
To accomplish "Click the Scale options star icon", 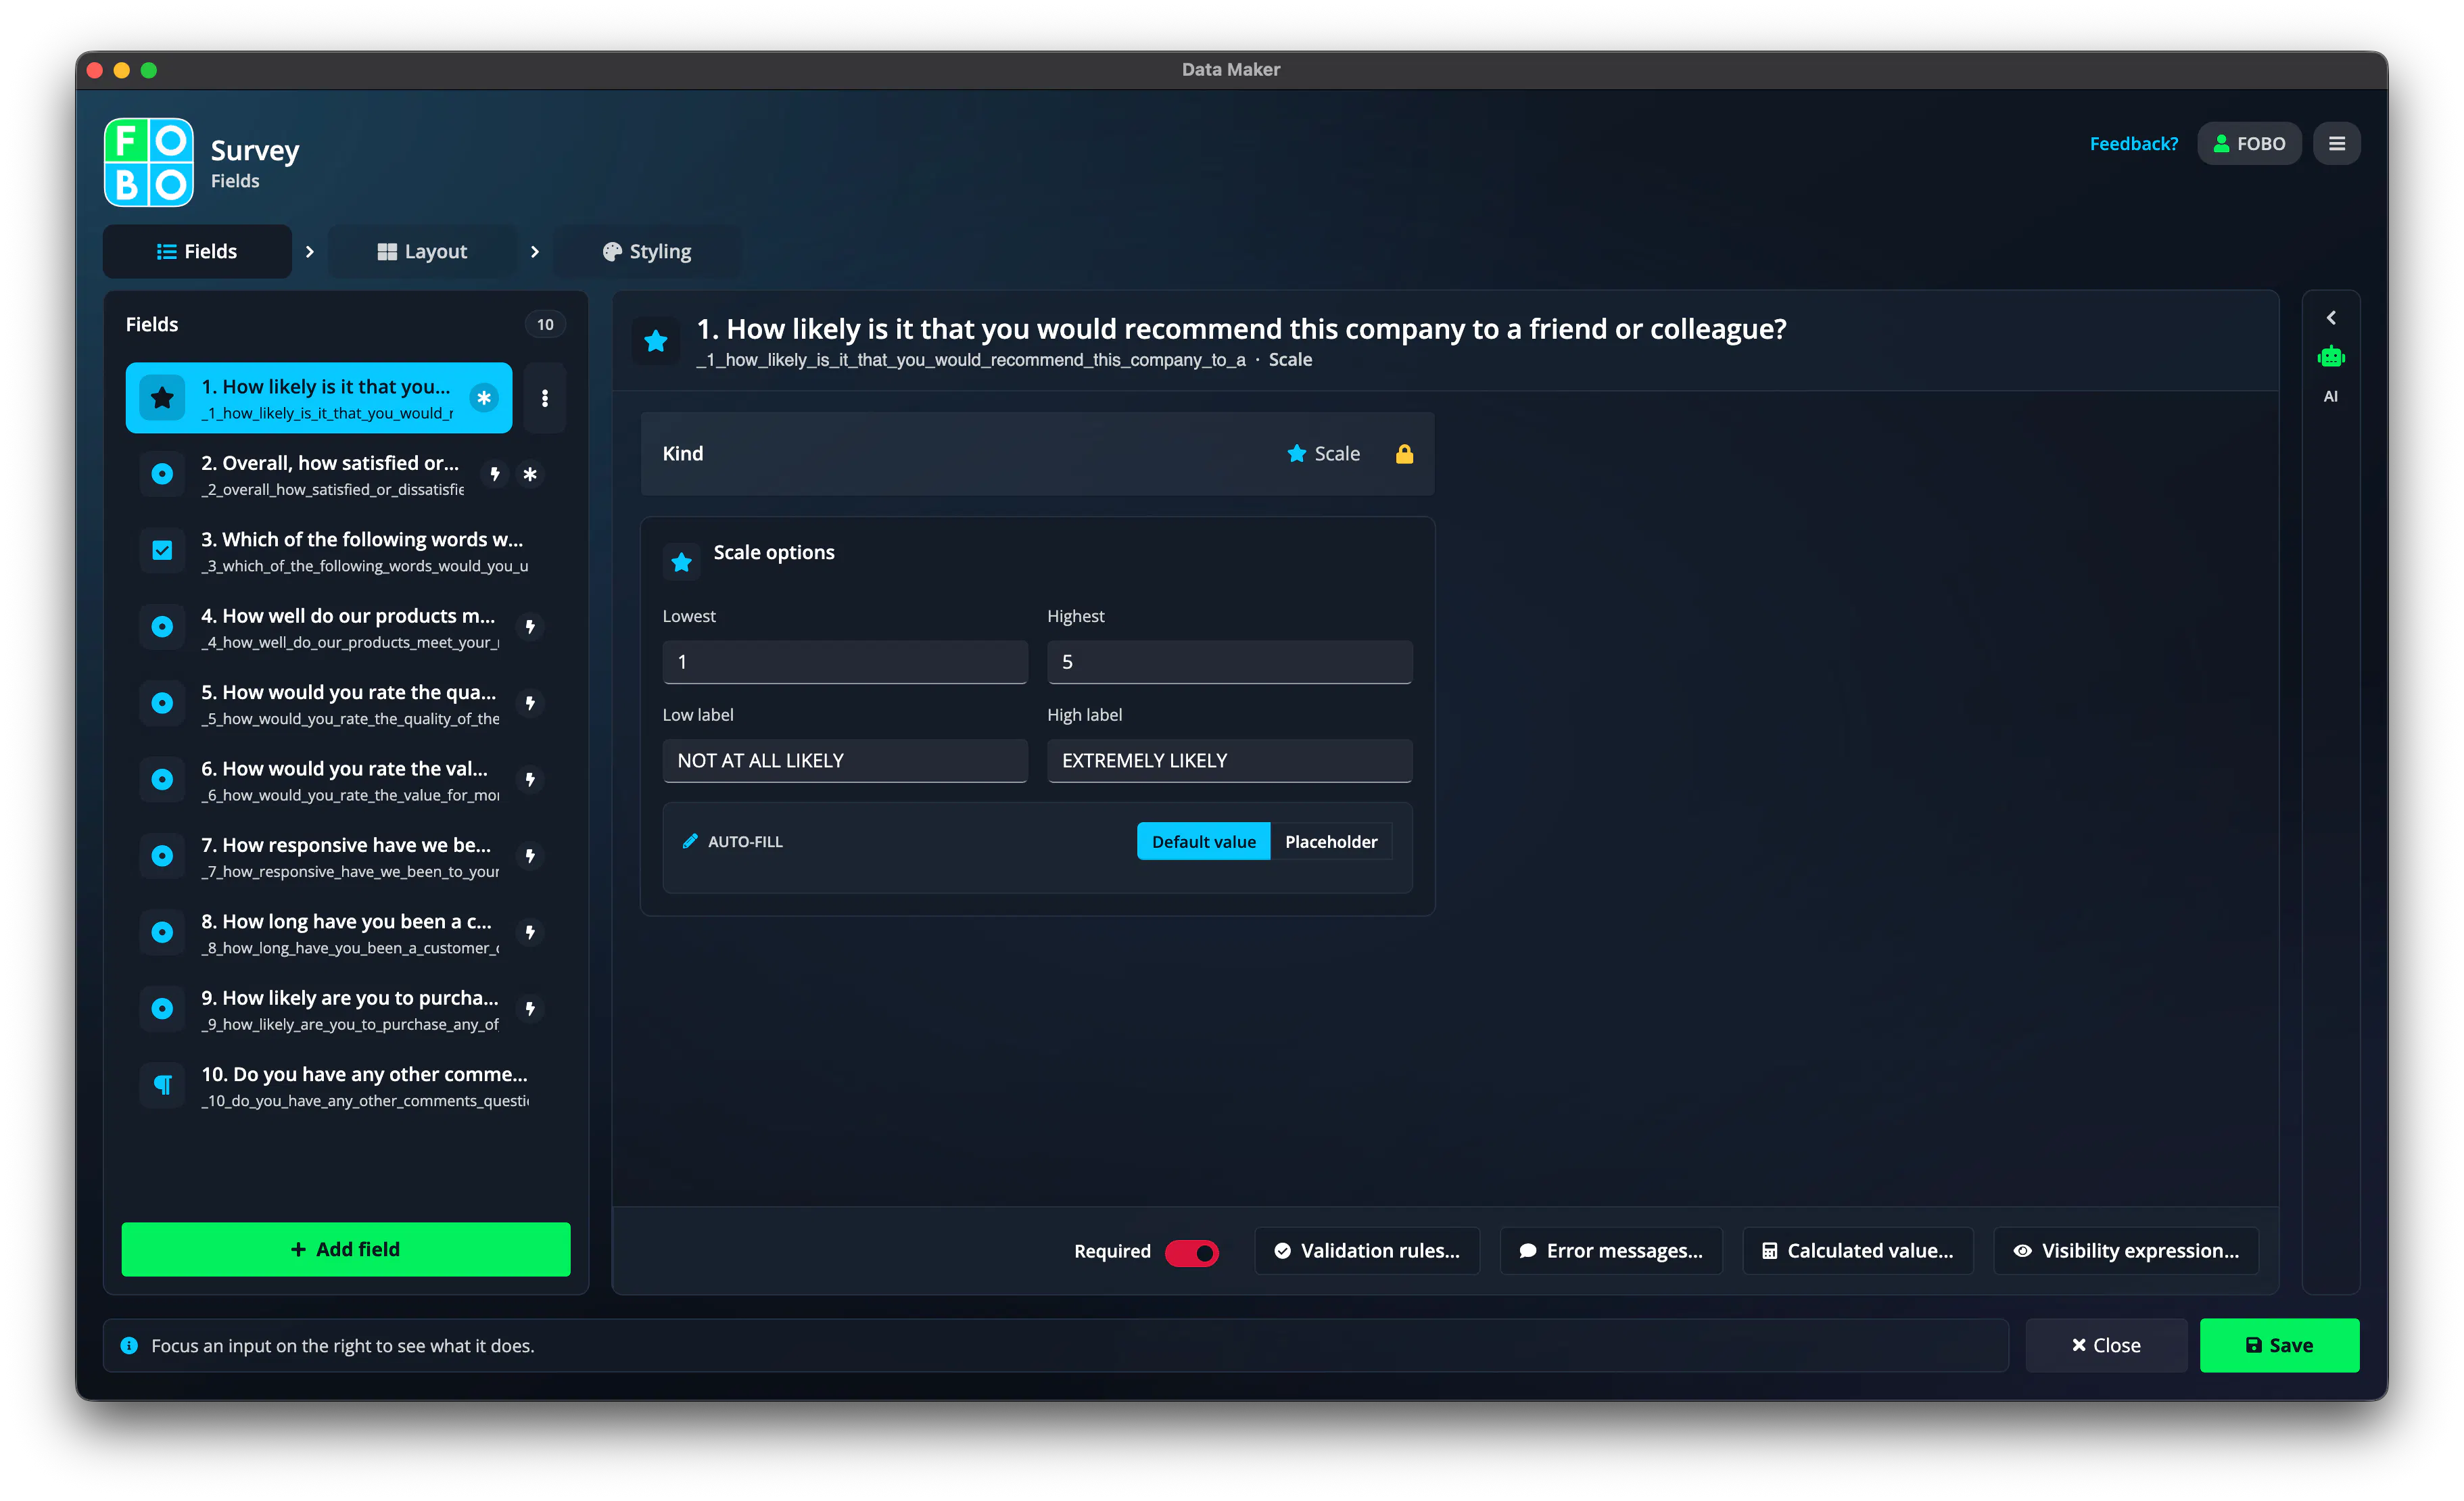I will 682,562.
